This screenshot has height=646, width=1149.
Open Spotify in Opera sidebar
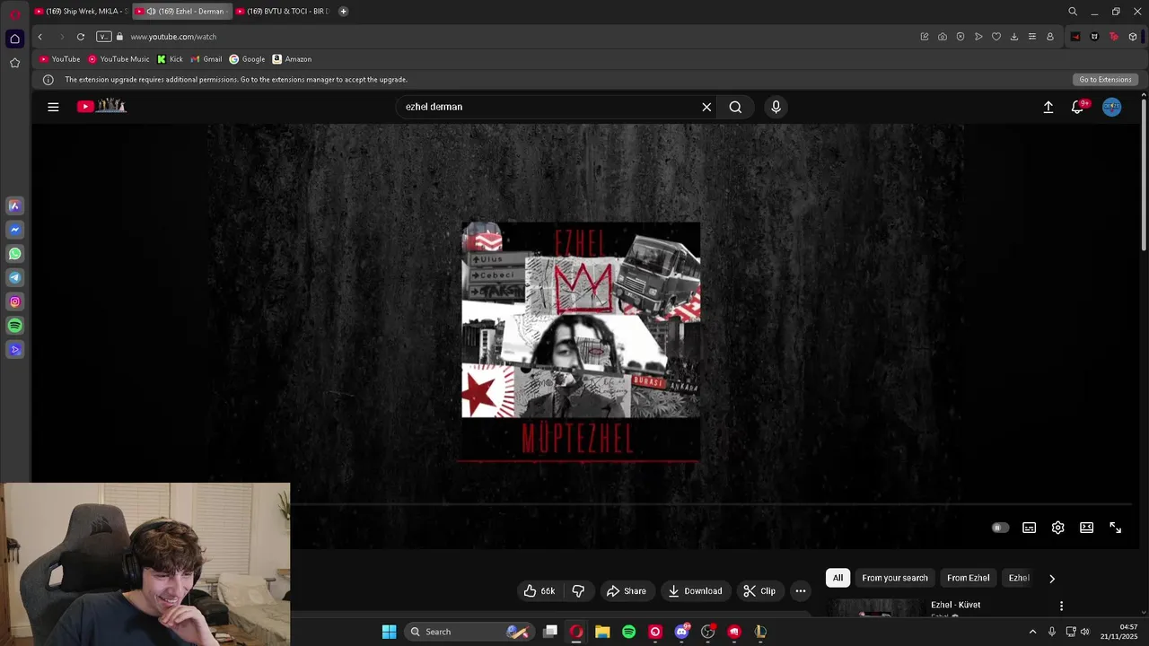pos(14,326)
